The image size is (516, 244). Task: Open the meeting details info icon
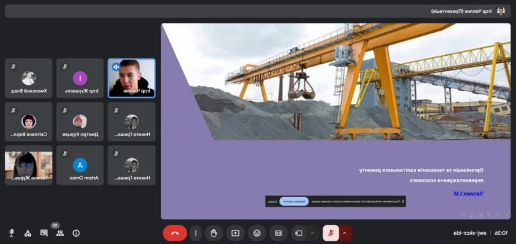(x=76, y=233)
